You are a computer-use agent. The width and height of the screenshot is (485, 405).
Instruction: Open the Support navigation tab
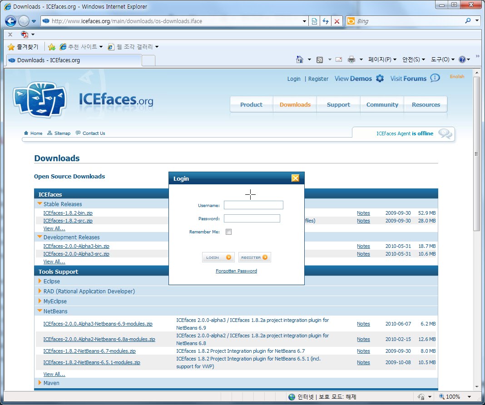[x=338, y=104]
